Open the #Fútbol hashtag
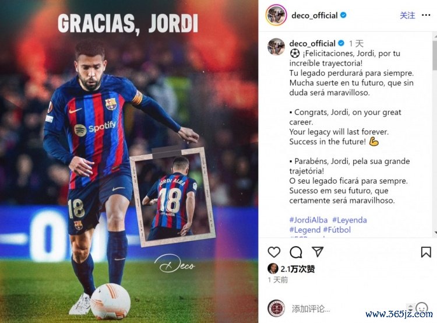 click(337, 230)
